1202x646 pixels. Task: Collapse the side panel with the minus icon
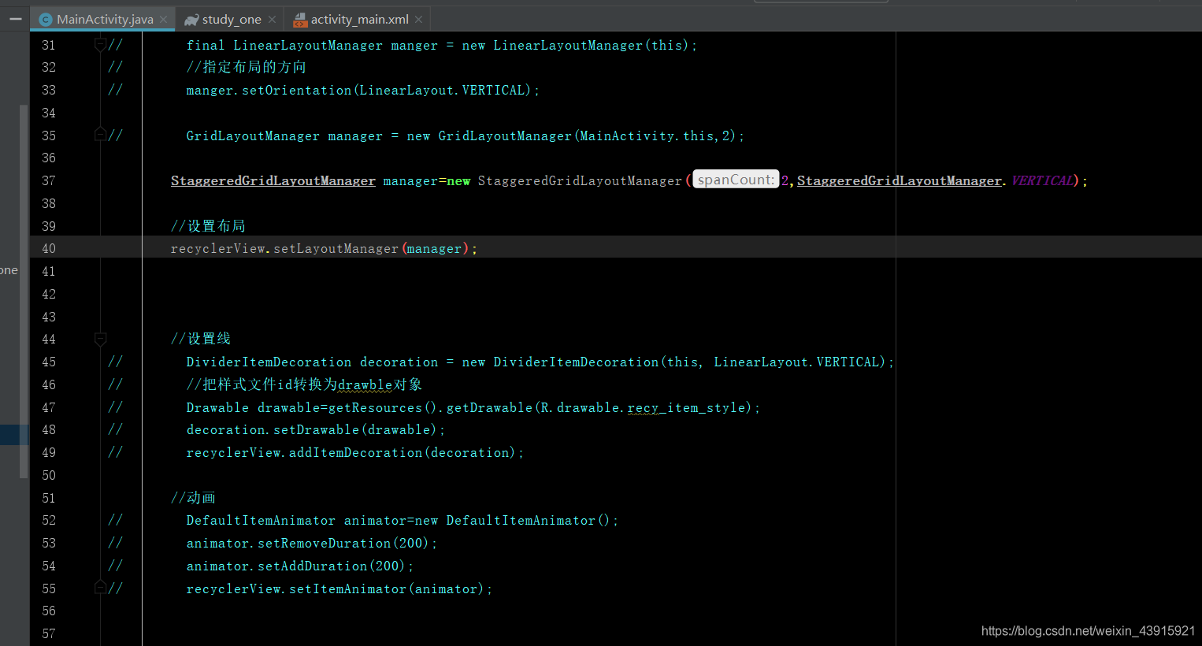coord(15,19)
